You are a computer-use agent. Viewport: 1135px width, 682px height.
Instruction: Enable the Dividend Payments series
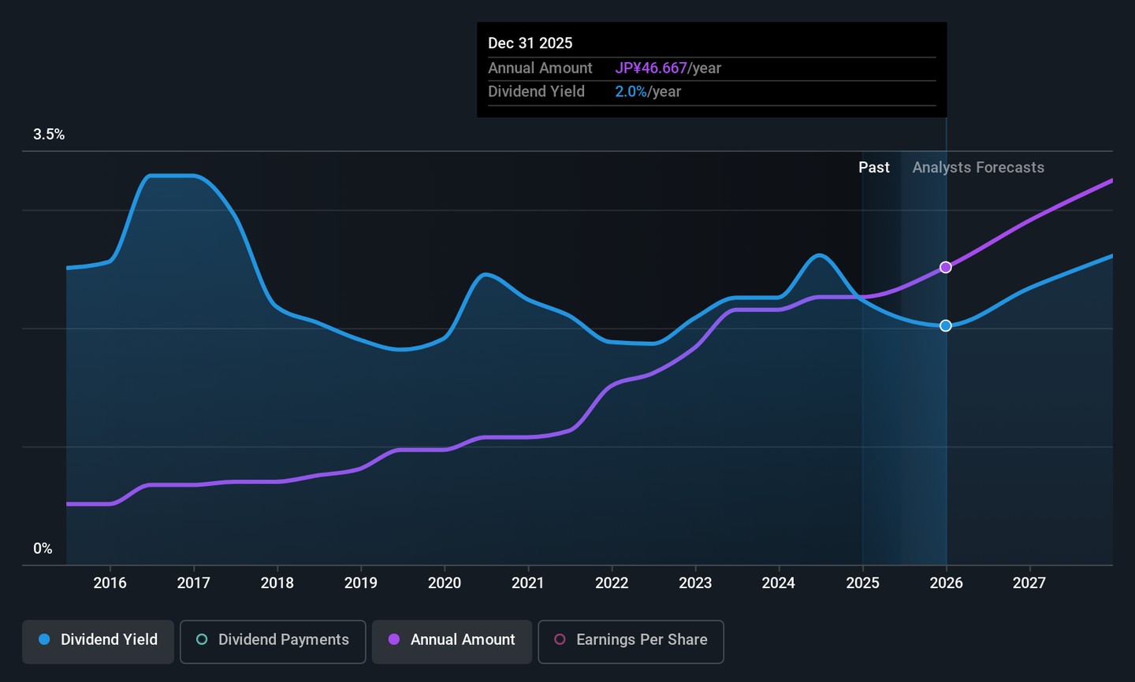click(x=273, y=640)
